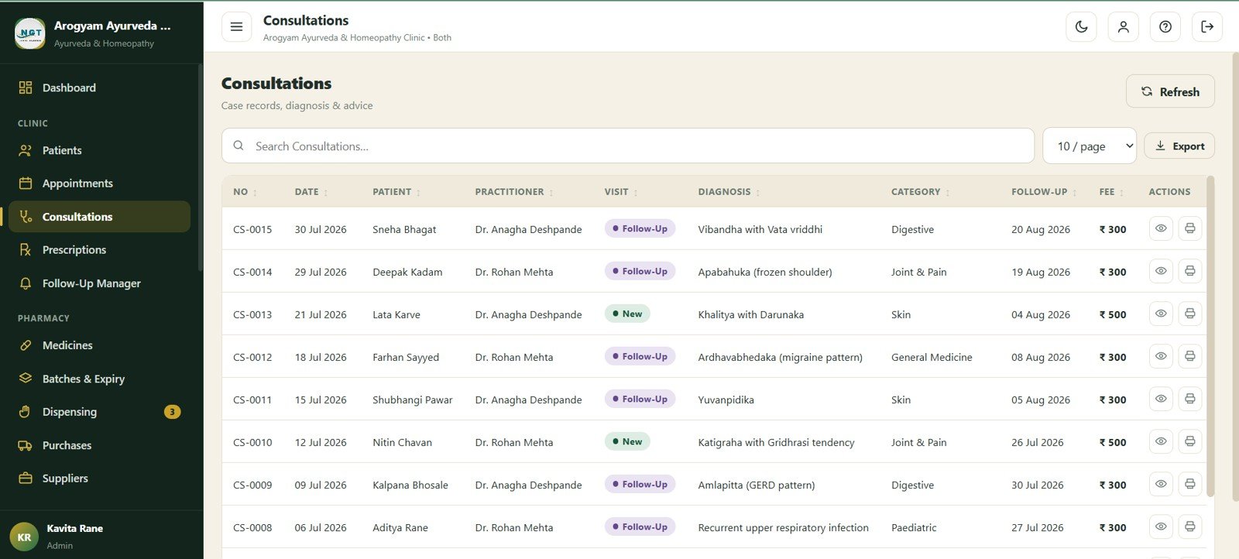
Task: Print consultation CS-0010
Action: point(1189,441)
